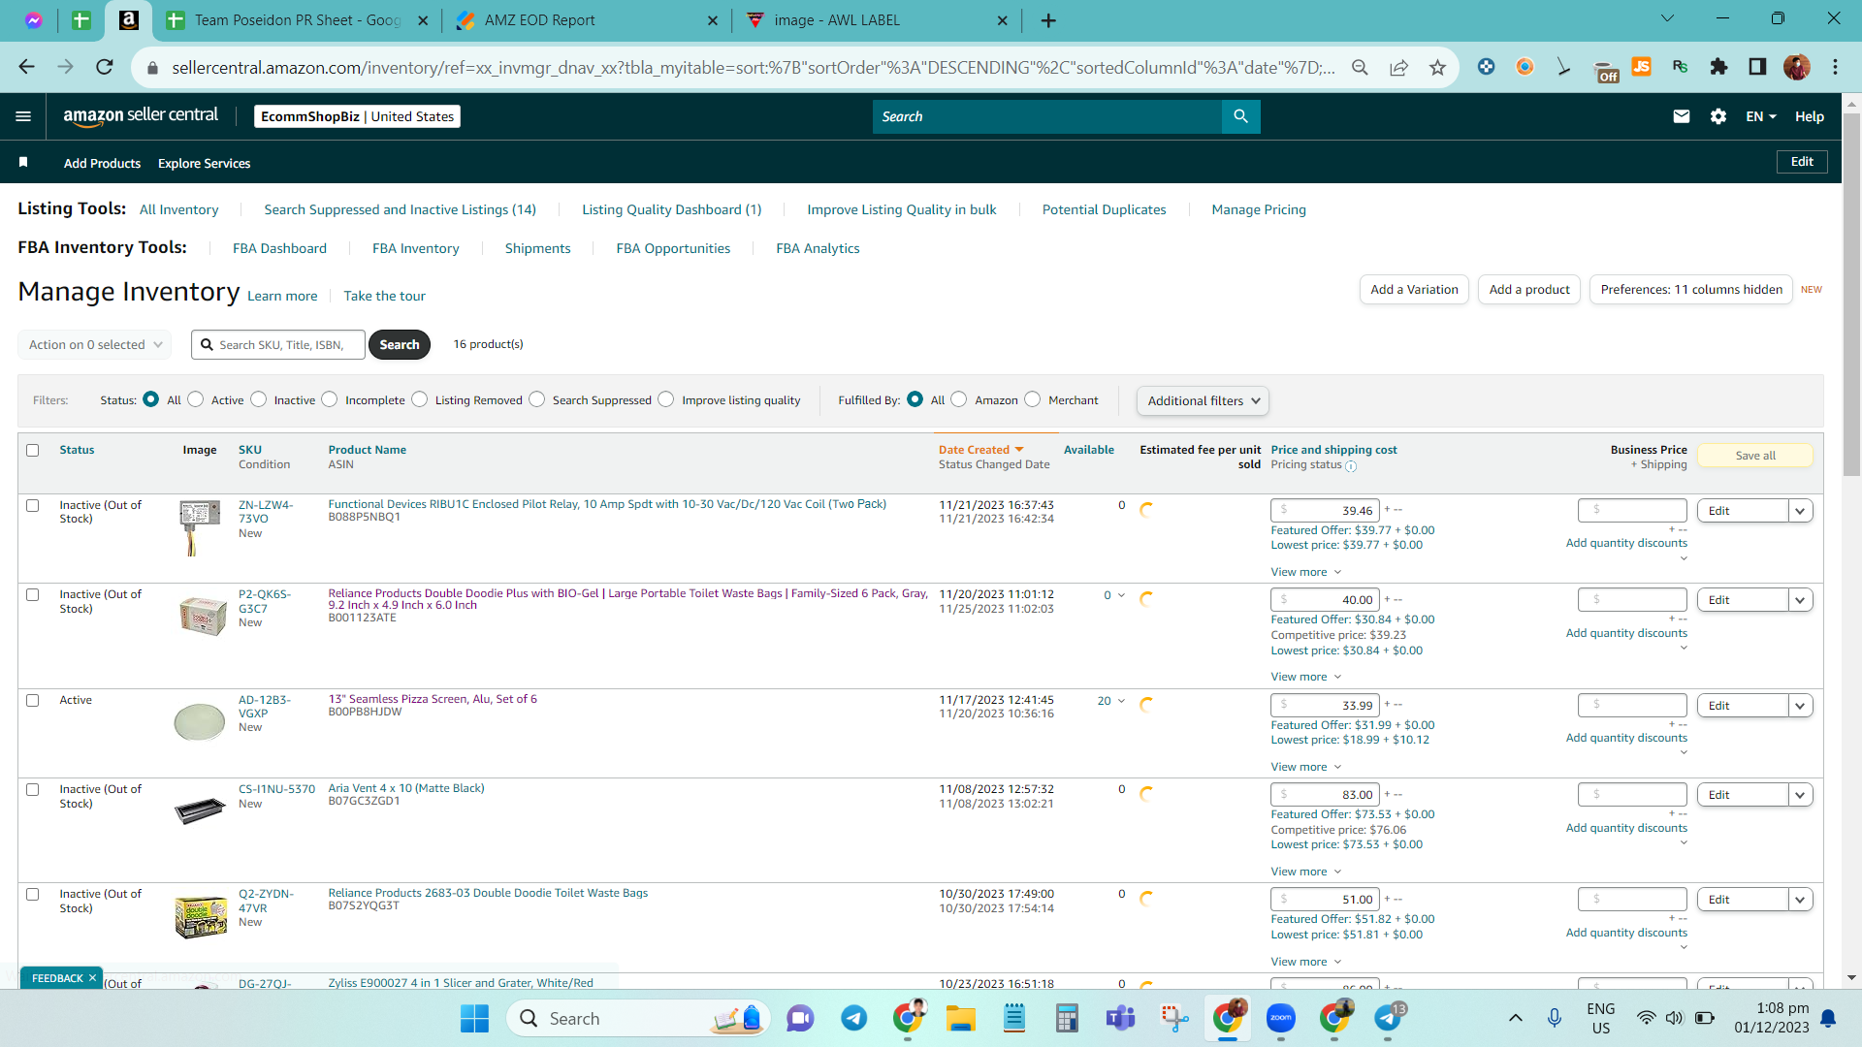Screen dimensions: 1862x1047
Task: Open the Seller Central hamburger menu
Action: 23,116
